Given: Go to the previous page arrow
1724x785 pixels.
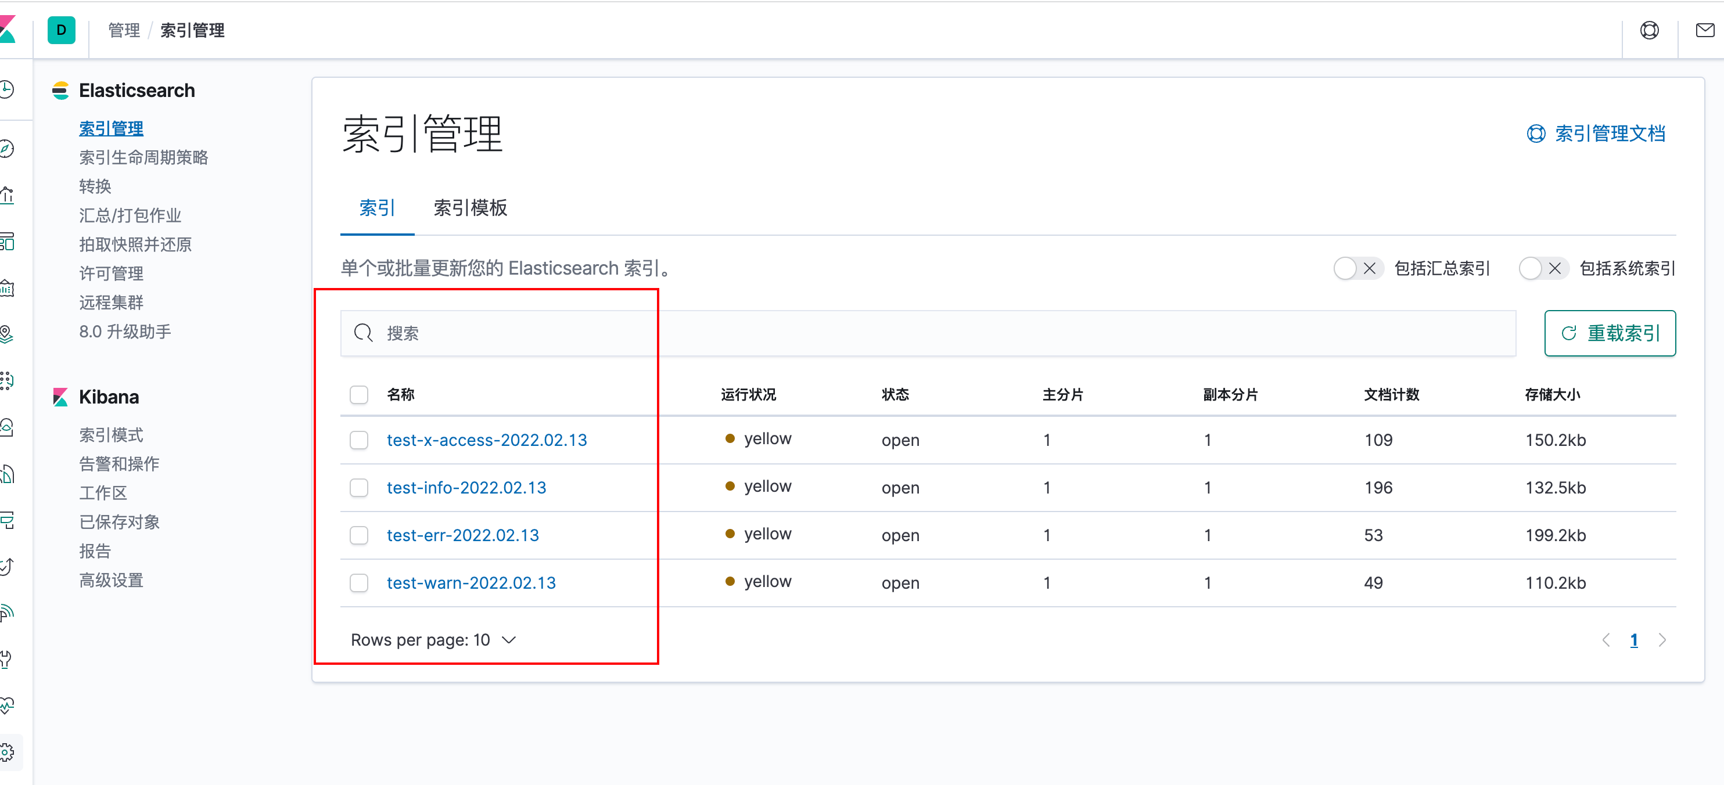Looking at the screenshot, I should (1606, 640).
